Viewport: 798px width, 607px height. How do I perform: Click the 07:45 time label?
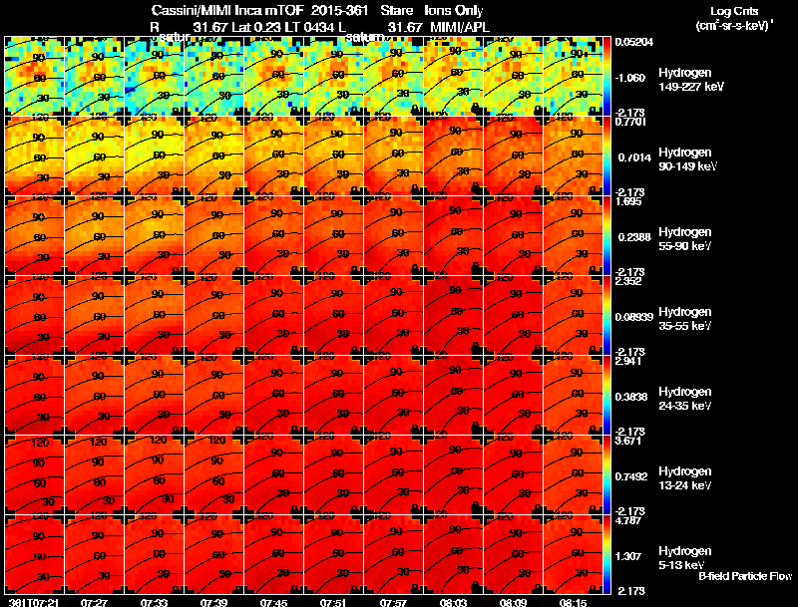273,602
